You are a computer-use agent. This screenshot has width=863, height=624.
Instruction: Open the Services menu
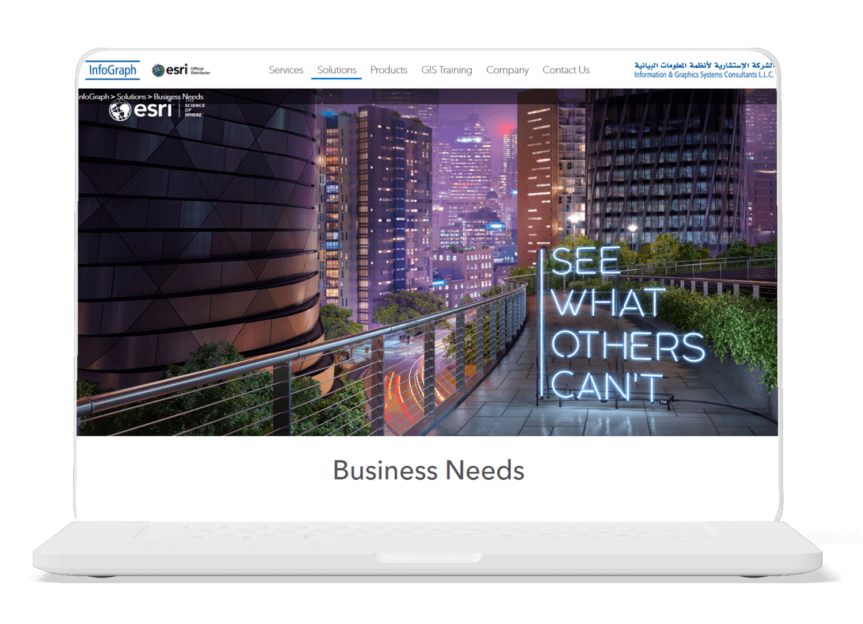286,70
